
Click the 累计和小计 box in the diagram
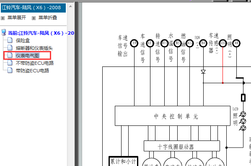(123, 161)
